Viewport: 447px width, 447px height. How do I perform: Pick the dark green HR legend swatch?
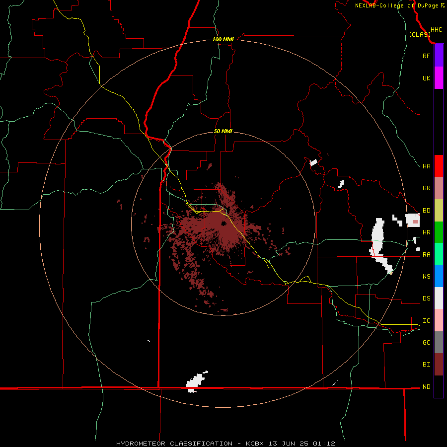pyautogui.click(x=439, y=232)
